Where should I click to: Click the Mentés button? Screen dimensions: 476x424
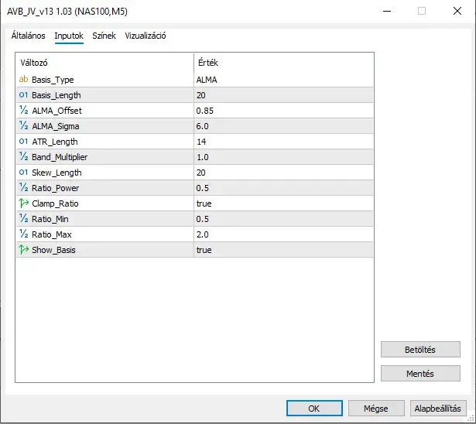pos(420,373)
